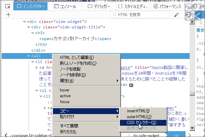
Task: Open the 貼り付け submenu
Action: coord(86,116)
